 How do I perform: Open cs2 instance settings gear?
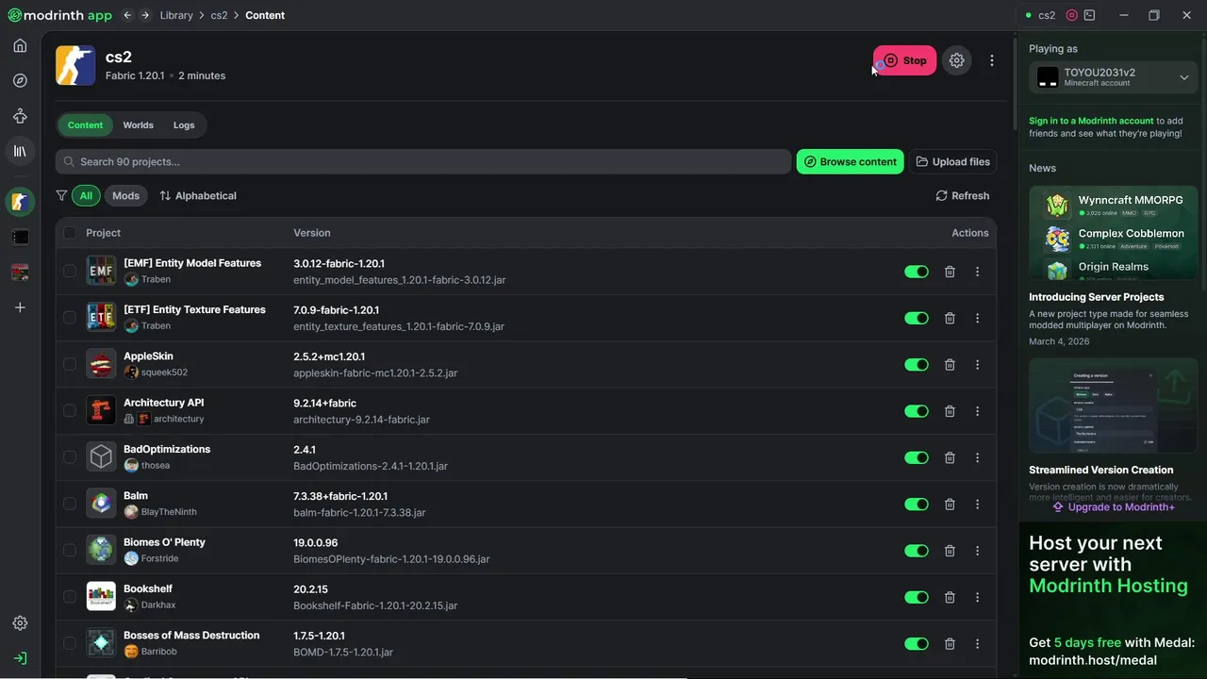pos(956,60)
